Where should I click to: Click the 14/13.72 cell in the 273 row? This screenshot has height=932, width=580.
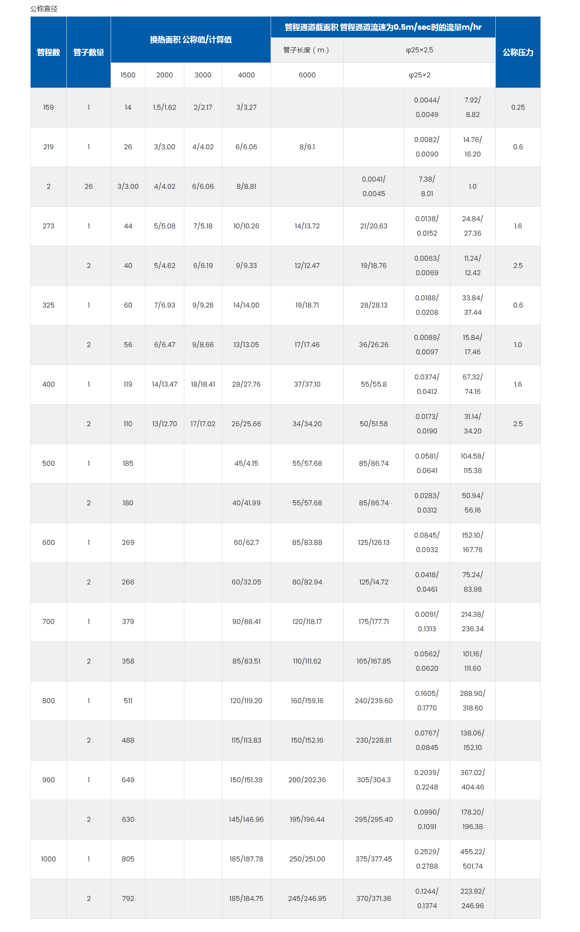307,226
